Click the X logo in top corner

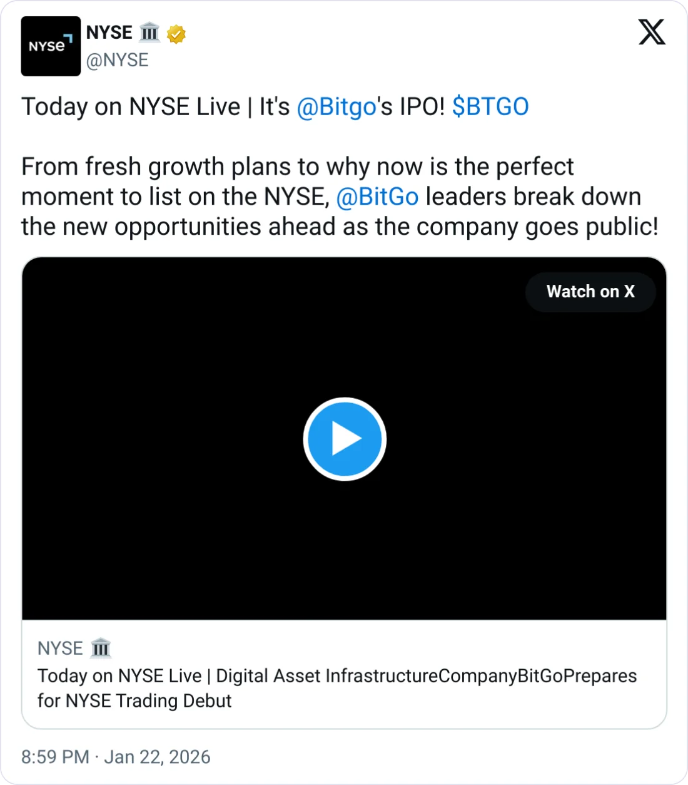tap(652, 32)
